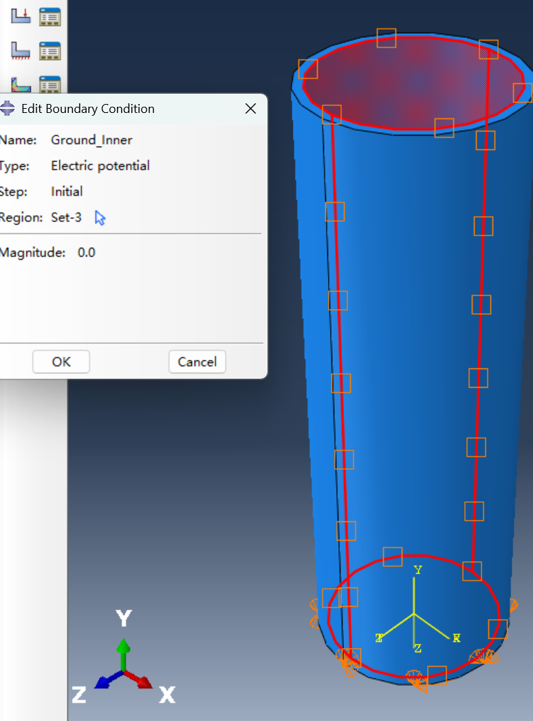Click the Edit Region arrow beside Set-3

click(100, 218)
